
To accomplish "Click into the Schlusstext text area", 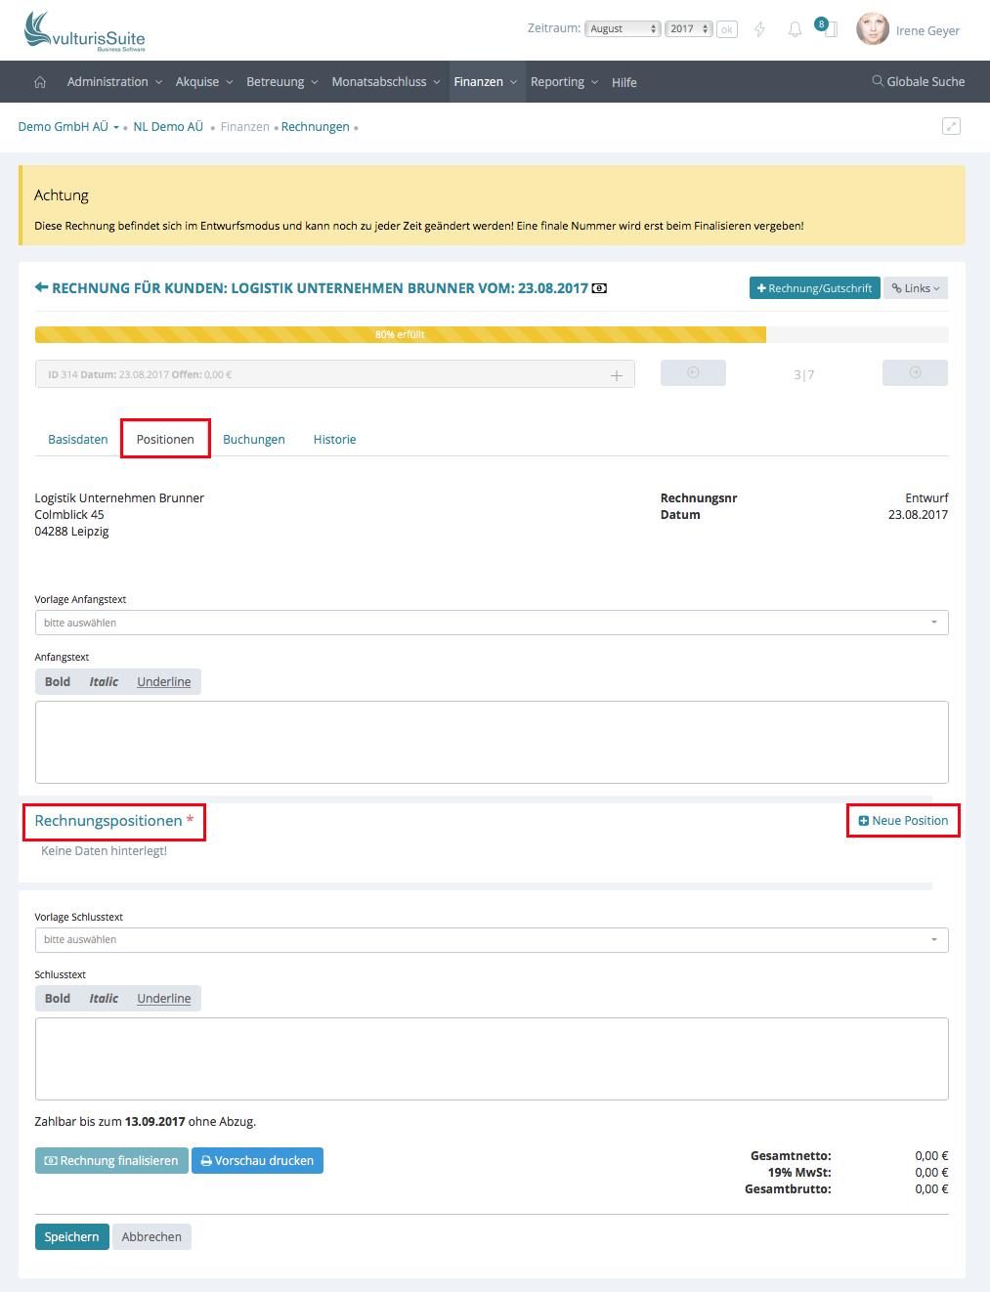I will (492, 1058).
